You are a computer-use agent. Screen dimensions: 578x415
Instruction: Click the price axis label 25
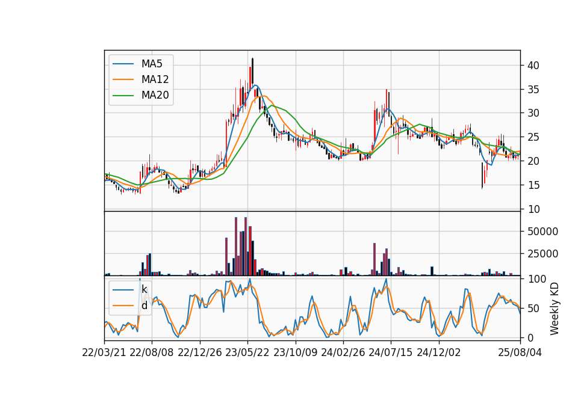pyautogui.click(x=533, y=137)
